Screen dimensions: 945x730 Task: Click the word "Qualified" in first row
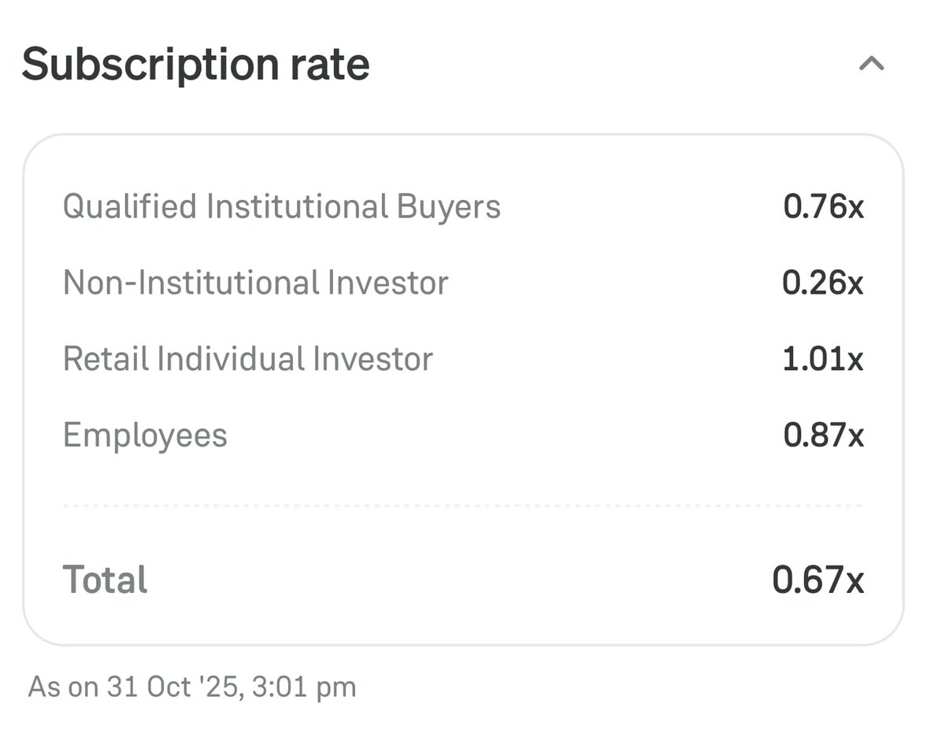coord(129,207)
